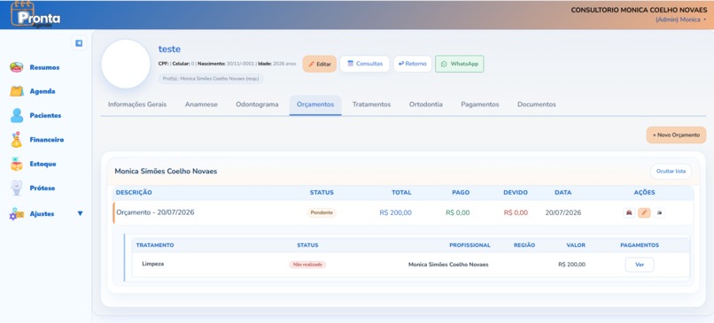
Task: Select the Orçamentos tab
Action: pos(315,104)
